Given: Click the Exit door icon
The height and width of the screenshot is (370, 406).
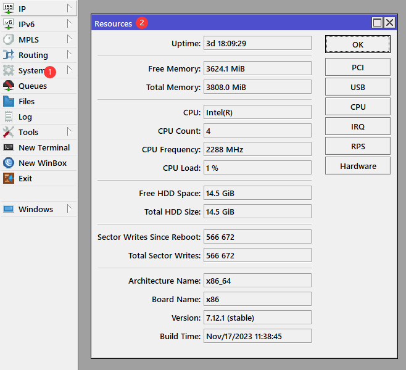Looking at the screenshot, I should click(x=8, y=178).
